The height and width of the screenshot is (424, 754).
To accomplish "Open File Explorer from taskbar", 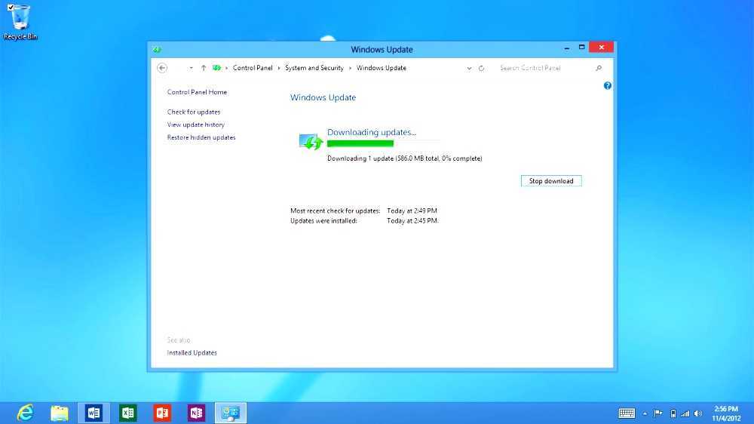I will tap(59, 413).
